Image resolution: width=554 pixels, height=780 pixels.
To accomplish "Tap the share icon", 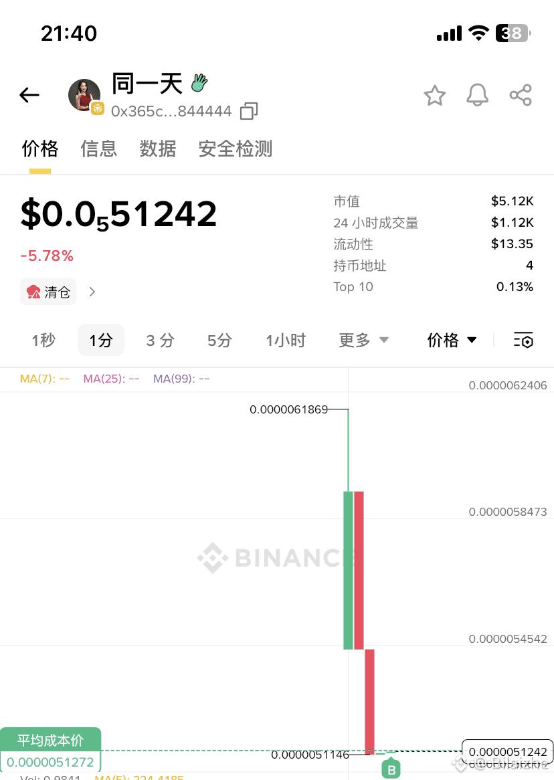I will (521, 95).
